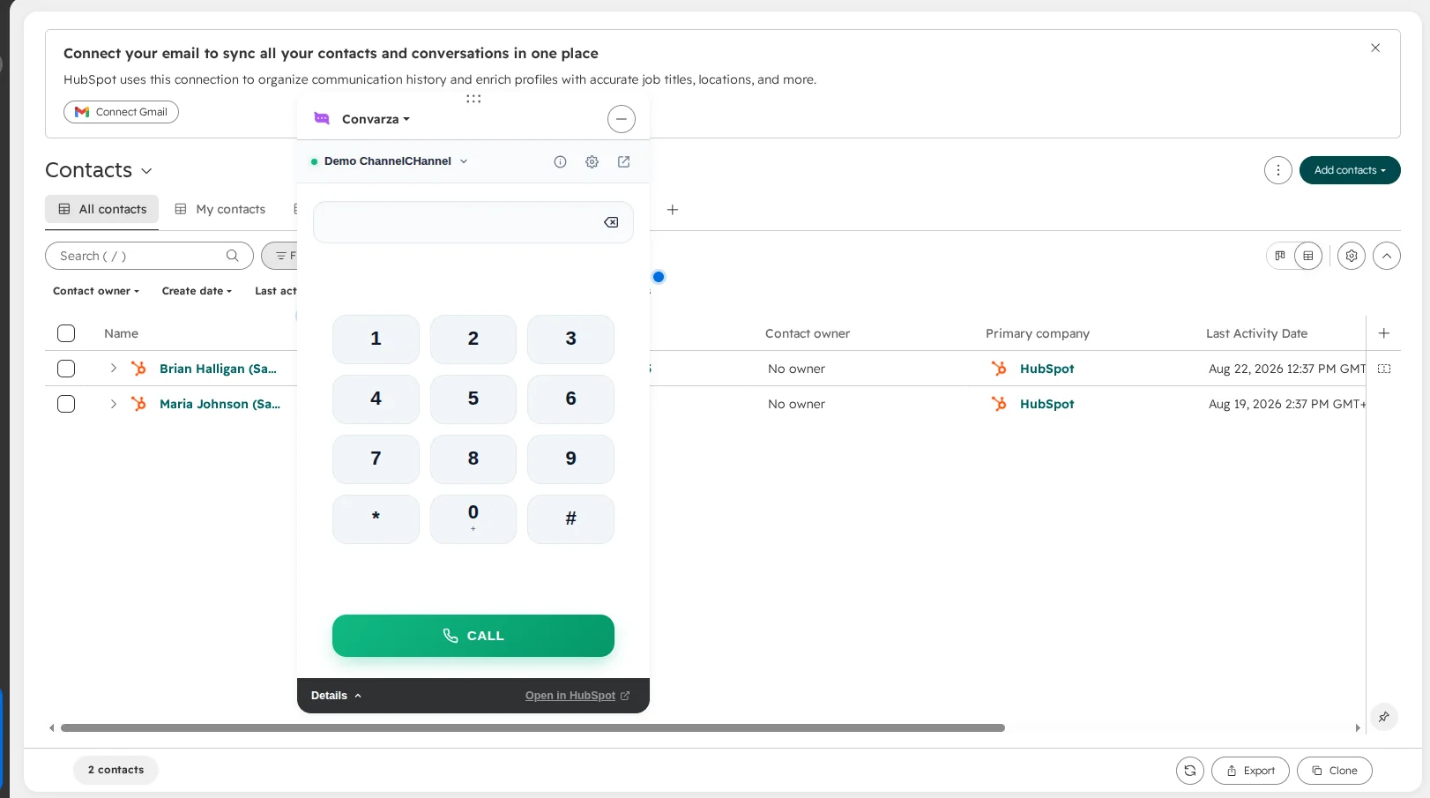1430x798 pixels.
Task: Click Connect Gmail button
Action: coord(121,112)
